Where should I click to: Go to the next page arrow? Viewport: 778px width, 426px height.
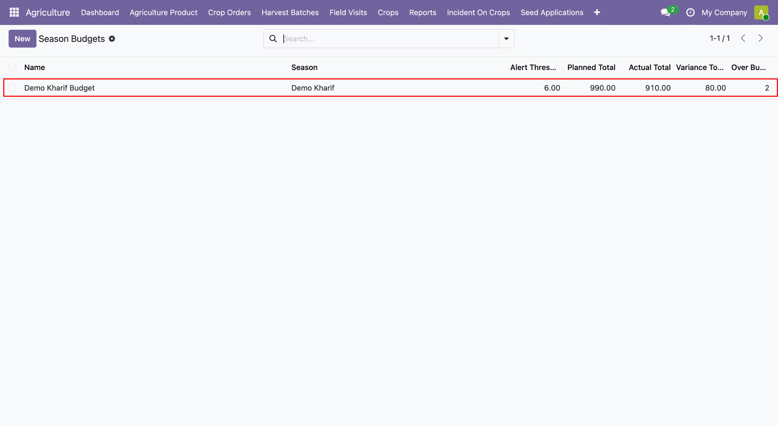(x=761, y=38)
